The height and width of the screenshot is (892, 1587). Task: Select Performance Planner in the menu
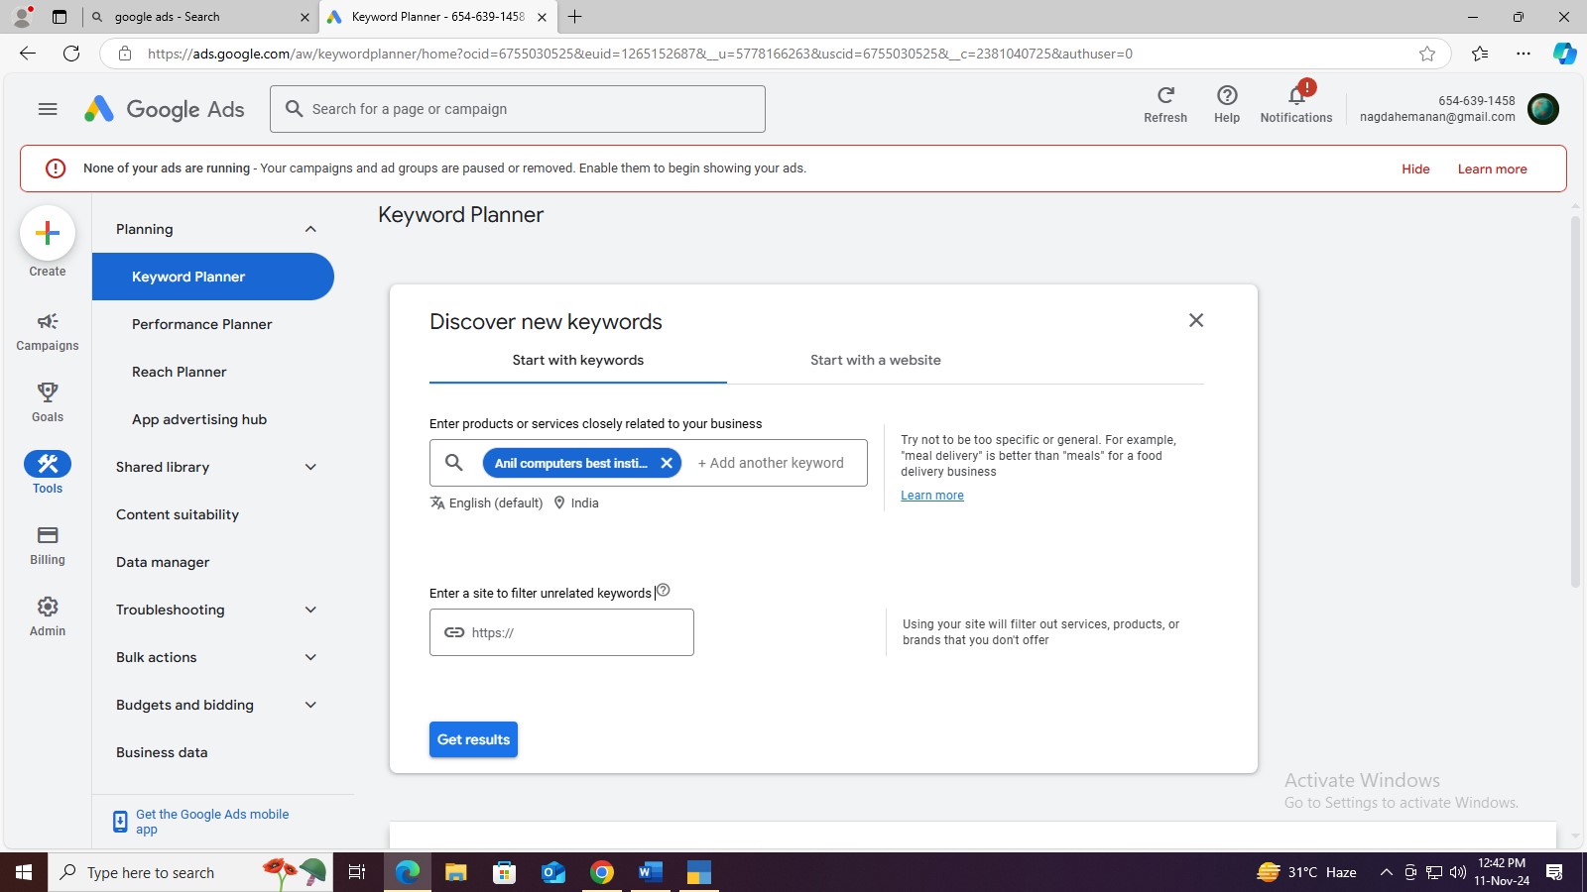(x=201, y=324)
